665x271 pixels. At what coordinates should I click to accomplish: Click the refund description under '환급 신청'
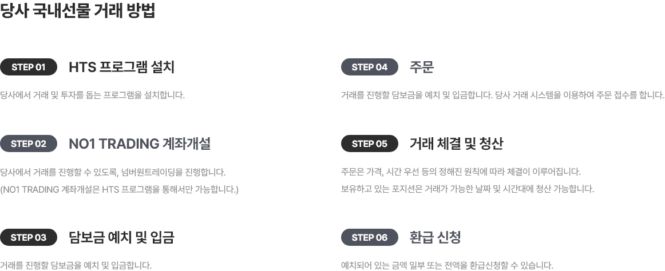pyautogui.click(x=447, y=265)
